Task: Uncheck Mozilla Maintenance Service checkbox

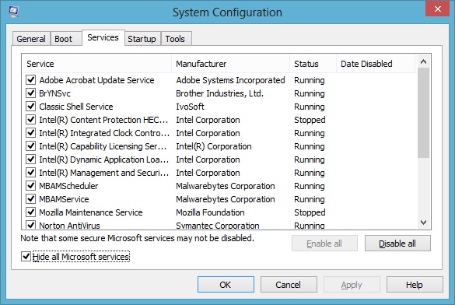Action: 31,212
